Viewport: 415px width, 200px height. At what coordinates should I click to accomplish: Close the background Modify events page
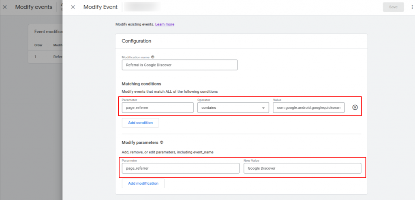5,7
